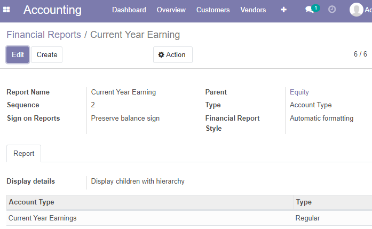
Task: Click the Account Type column header
Action: (150, 202)
